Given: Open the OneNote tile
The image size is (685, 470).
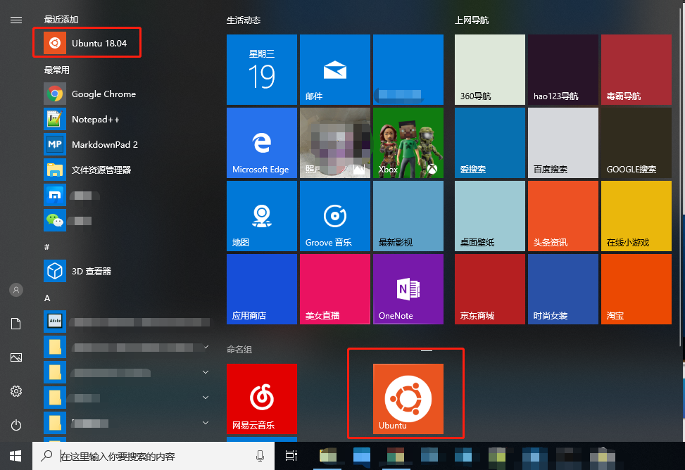Looking at the screenshot, I should [x=408, y=289].
